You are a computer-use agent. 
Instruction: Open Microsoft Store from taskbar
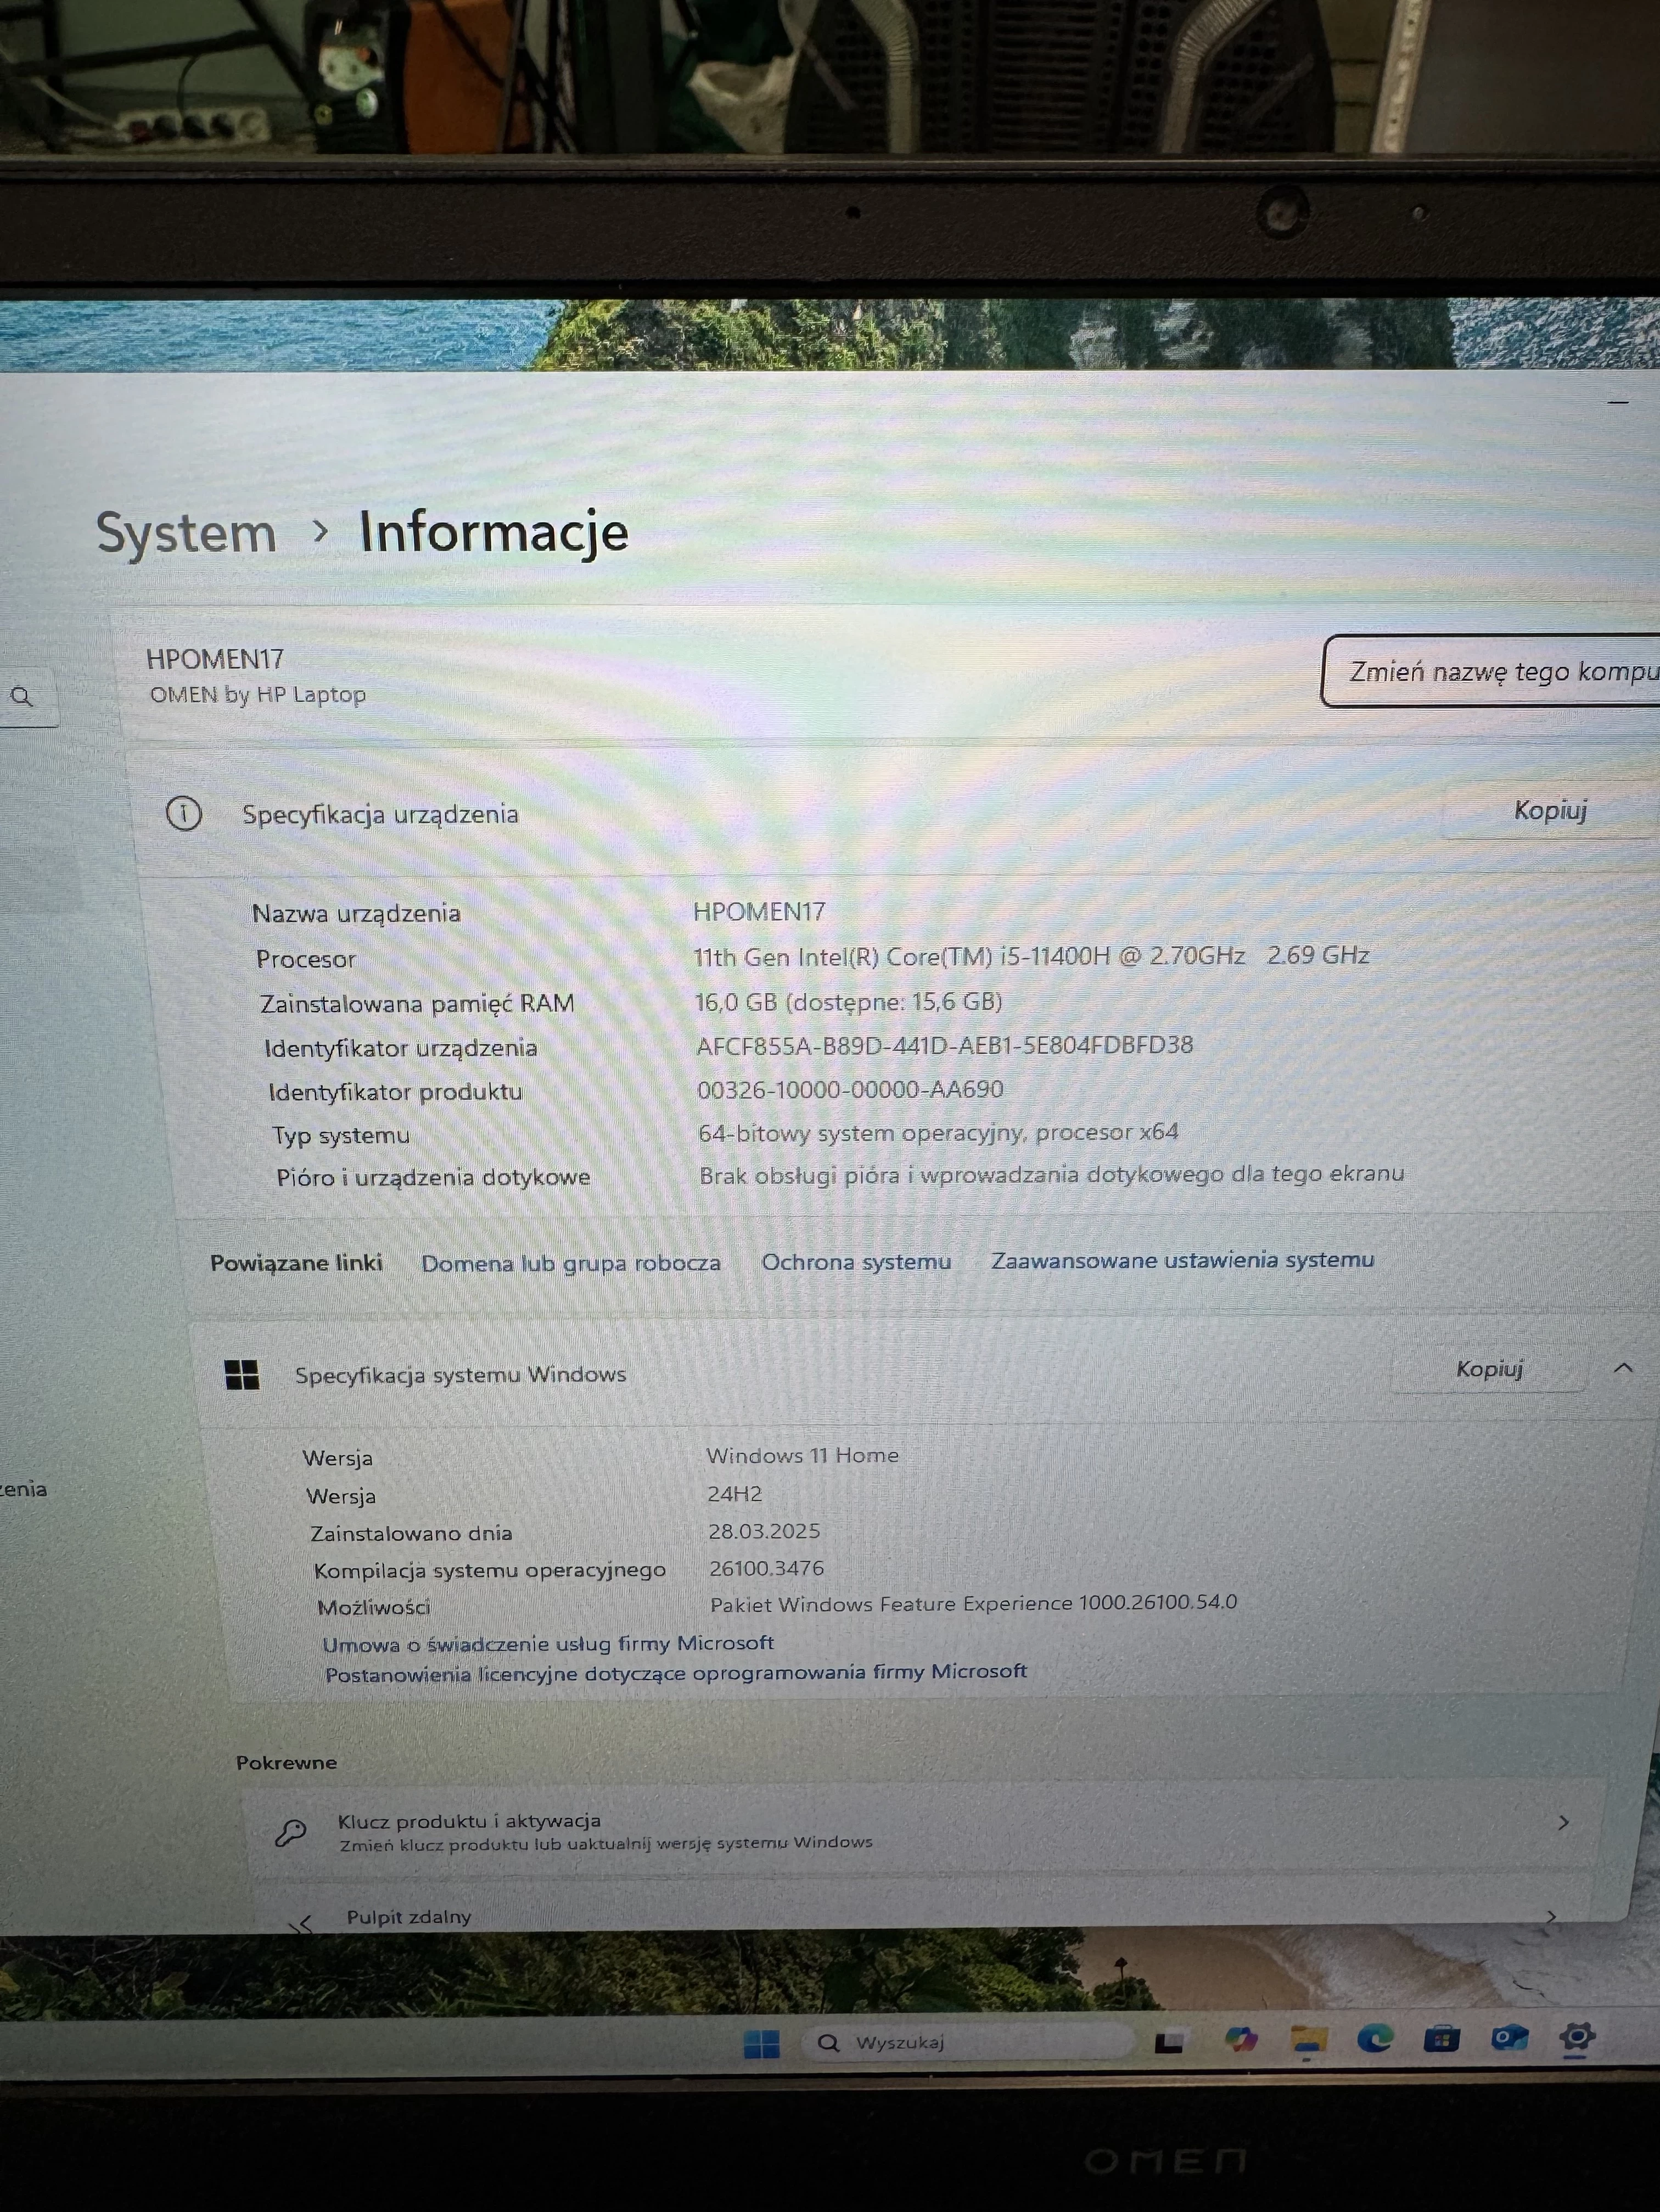coord(1441,2038)
